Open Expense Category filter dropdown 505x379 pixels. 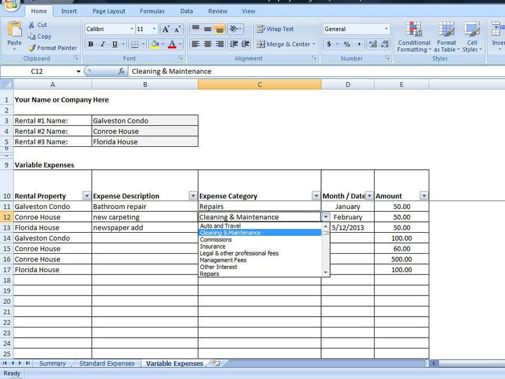[x=316, y=195]
